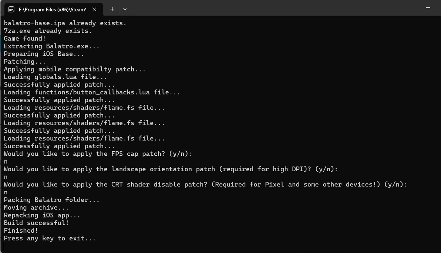Click the landscape orientation patch prompt text
This screenshot has height=253, width=441.
tap(170, 169)
